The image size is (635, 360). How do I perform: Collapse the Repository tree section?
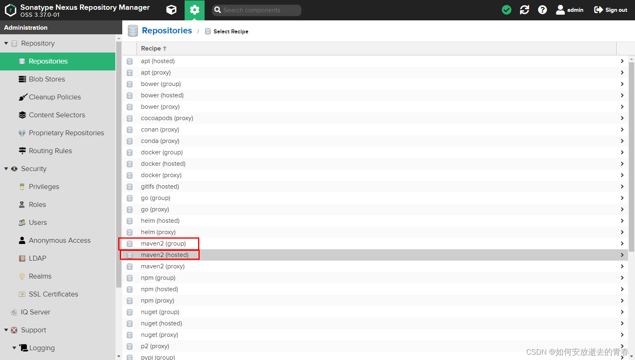coord(6,43)
